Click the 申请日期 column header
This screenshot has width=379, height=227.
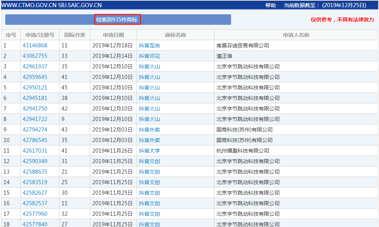point(113,35)
